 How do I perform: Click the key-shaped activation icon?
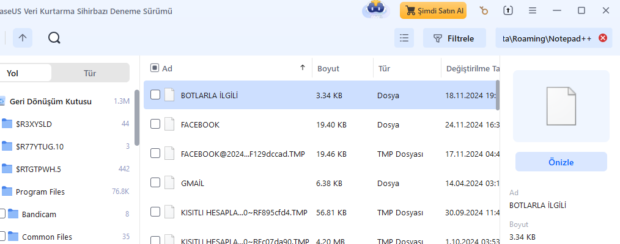coord(483,10)
